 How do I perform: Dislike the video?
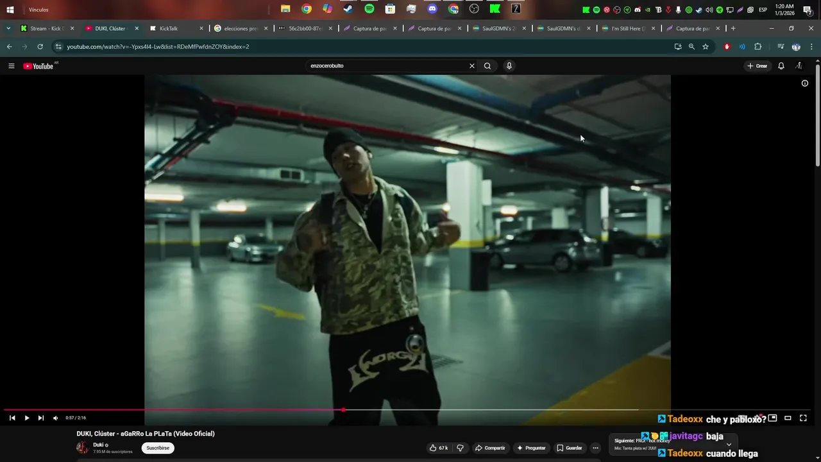pyautogui.click(x=460, y=448)
